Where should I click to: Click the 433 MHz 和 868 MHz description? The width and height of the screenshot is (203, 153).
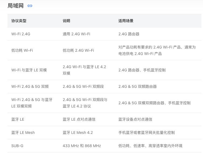click(x=82, y=146)
